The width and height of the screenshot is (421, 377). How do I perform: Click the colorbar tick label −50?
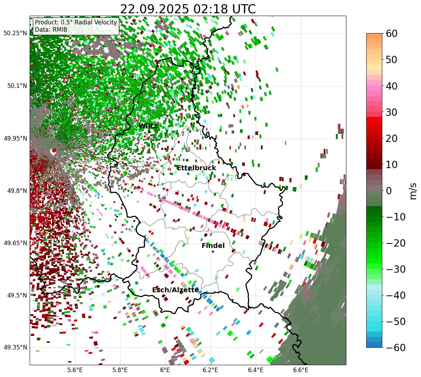396,322
